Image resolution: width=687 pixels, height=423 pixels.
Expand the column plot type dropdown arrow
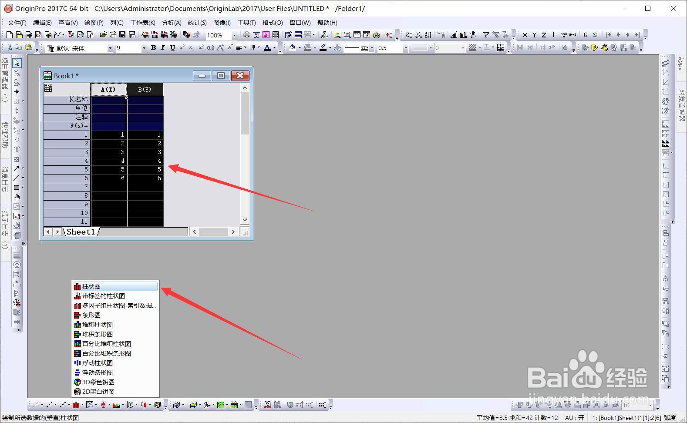click(x=82, y=405)
